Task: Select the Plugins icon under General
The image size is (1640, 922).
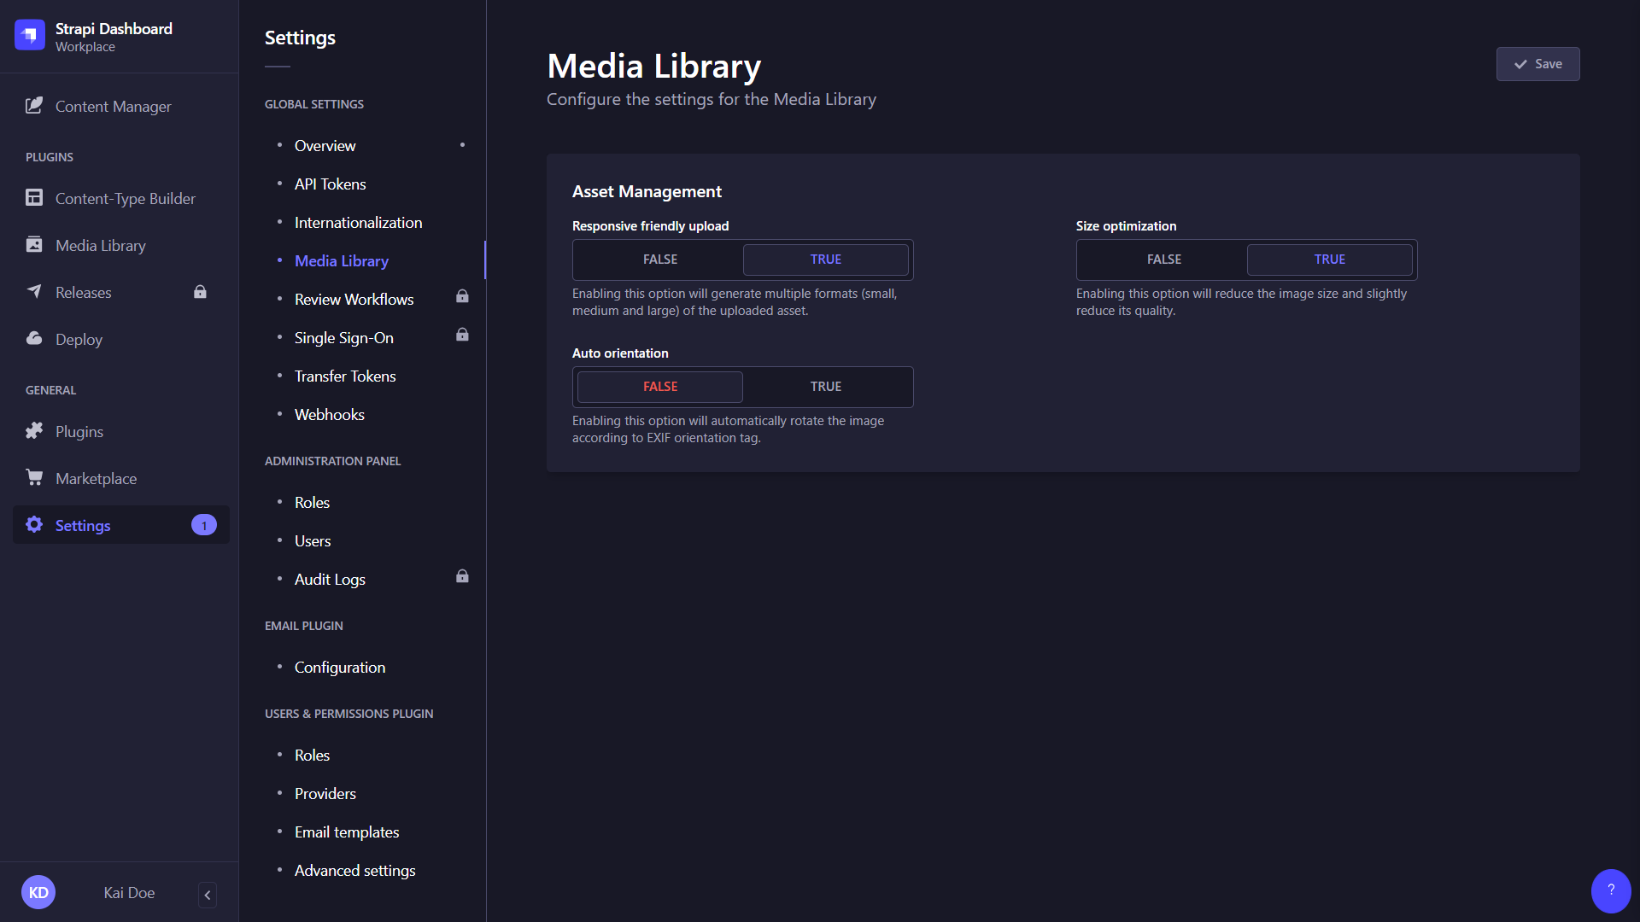Action: (x=34, y=430)
